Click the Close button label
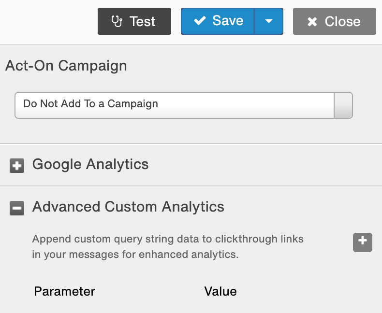This screenshot has height=313, width=382. pyautogui.click(x=342, y=21)
